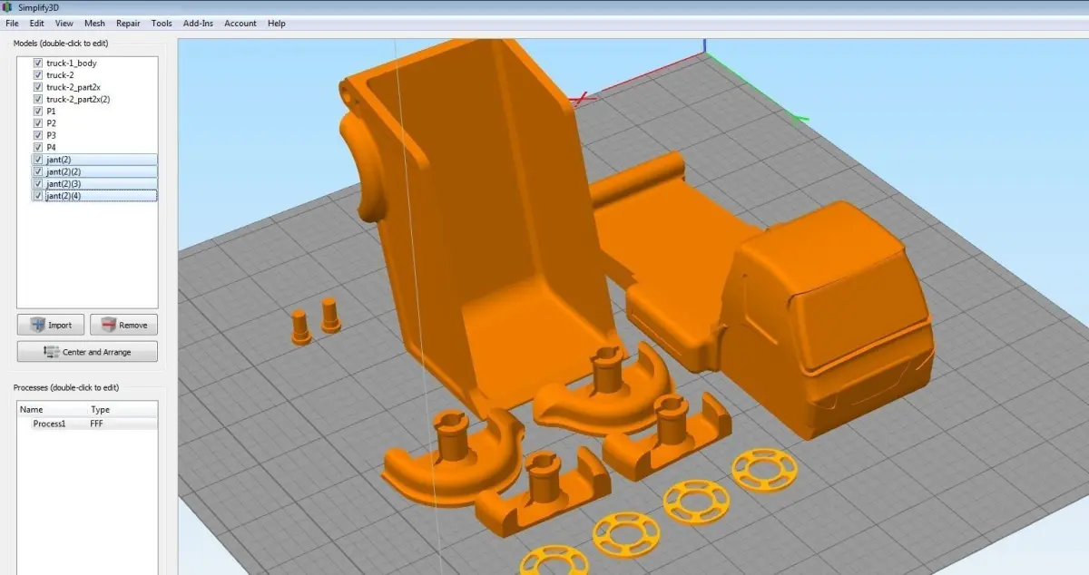
Task: Select model P3 in the list
Action: click(51, 135)
